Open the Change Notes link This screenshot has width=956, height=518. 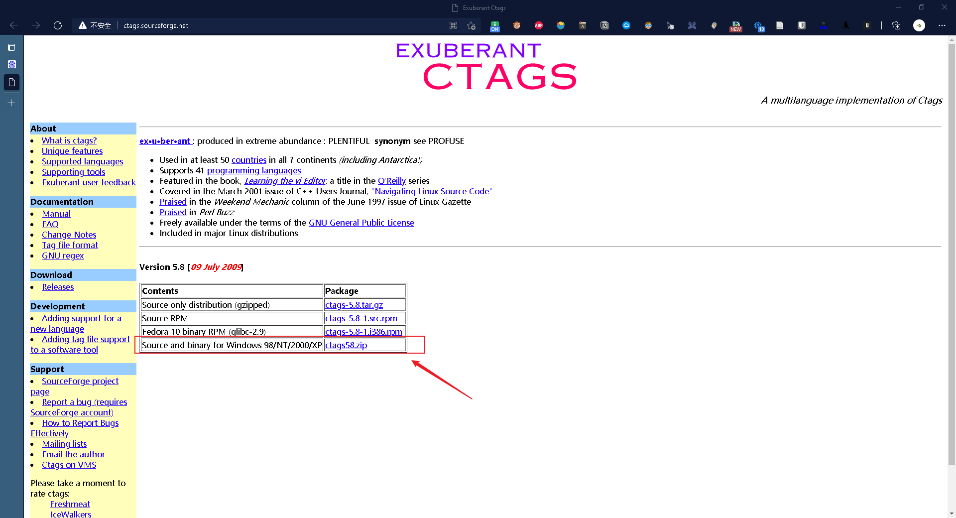point(69,235)
